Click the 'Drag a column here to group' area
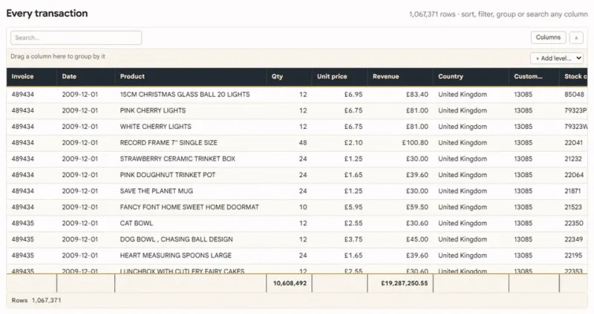The height and width of the screenshot is (314, 594). (58, 56)
